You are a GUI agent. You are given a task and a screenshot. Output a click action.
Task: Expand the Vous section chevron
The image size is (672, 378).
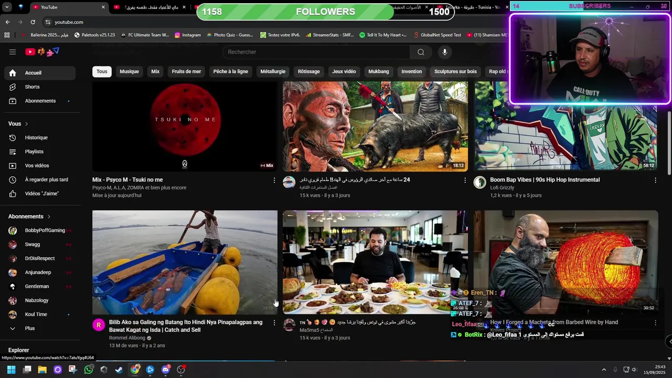(26, 124)
